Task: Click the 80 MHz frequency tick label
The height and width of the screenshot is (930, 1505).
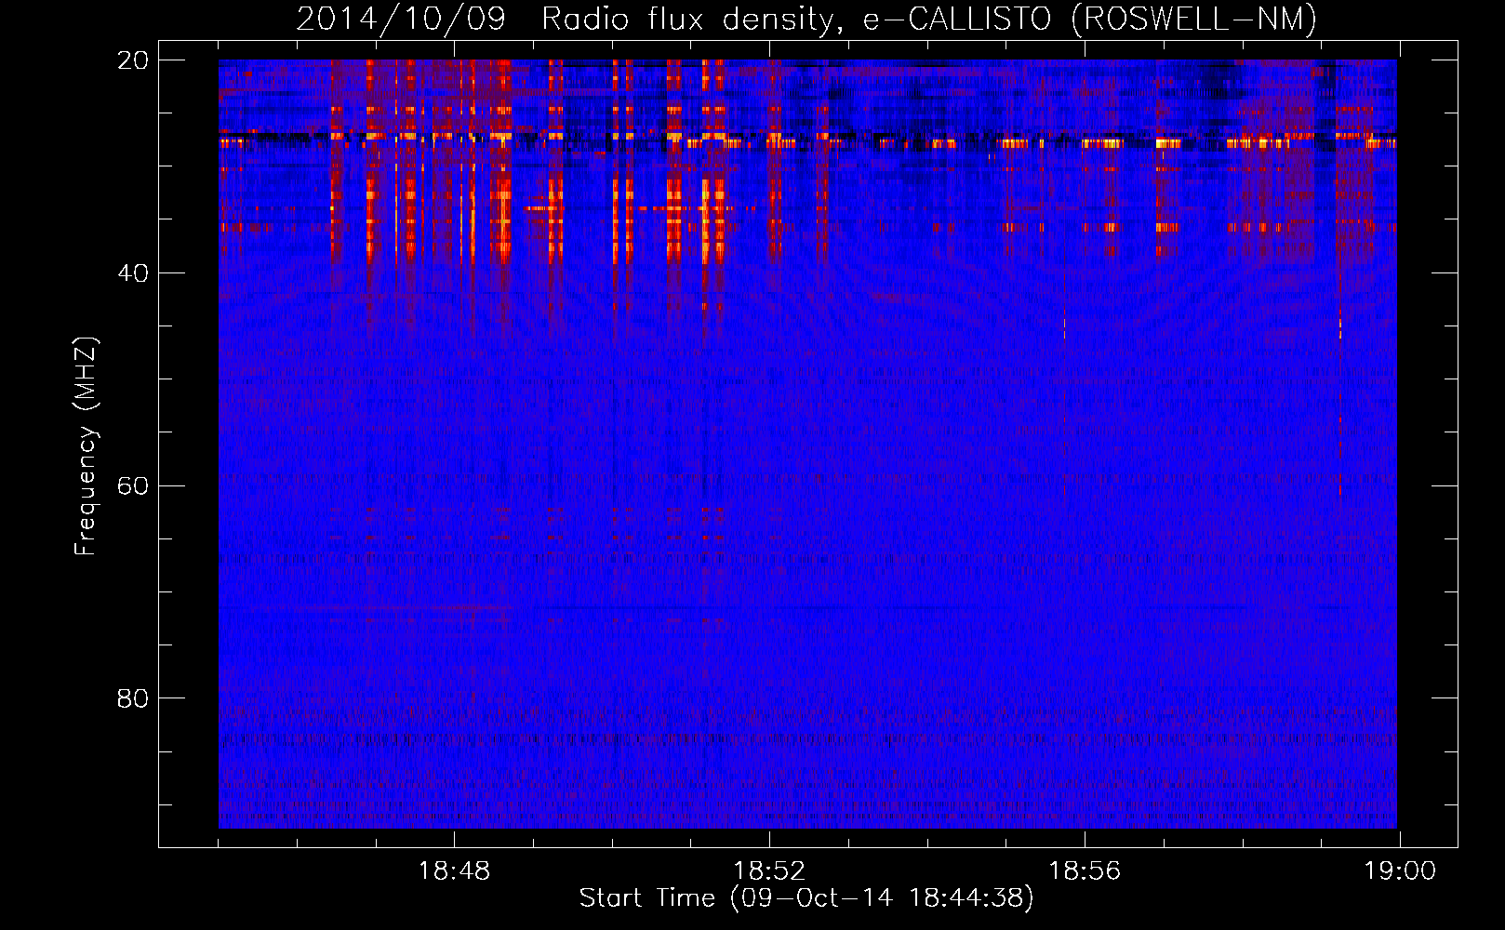Action: coord(133,698)
